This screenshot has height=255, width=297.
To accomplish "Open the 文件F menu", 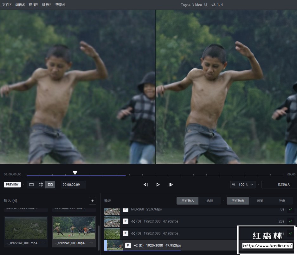I will (7, 5).
